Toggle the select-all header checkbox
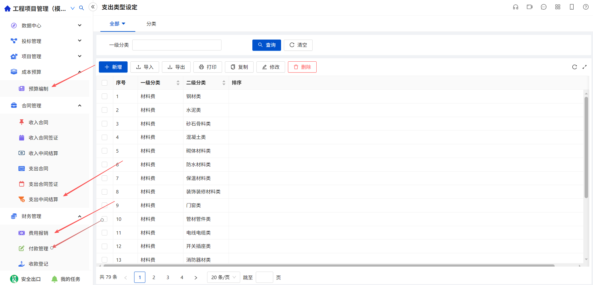 coord(105,83)
